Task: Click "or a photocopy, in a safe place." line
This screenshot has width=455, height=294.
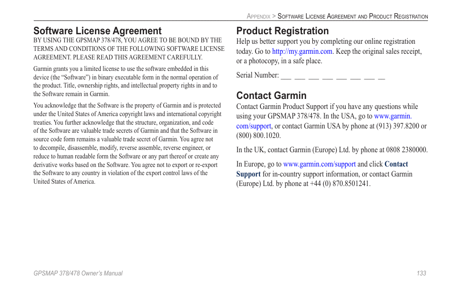Action: [x=279, y=61]
